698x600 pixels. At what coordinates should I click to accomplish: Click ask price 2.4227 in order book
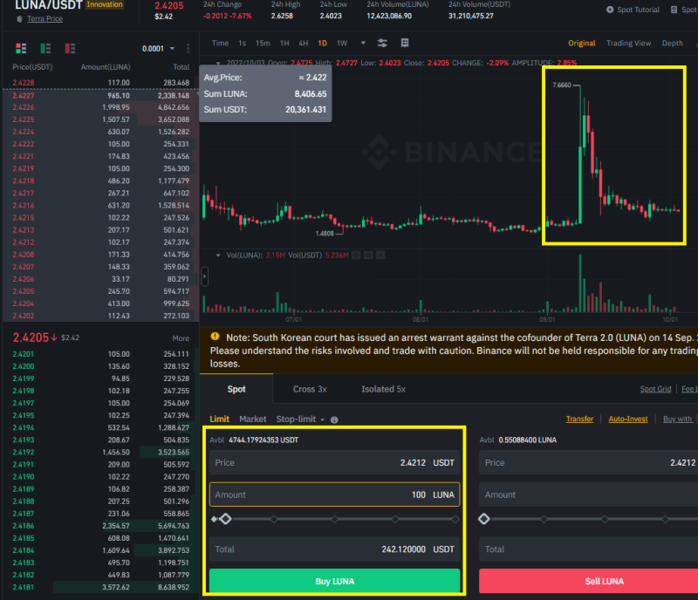pos(24,95)
